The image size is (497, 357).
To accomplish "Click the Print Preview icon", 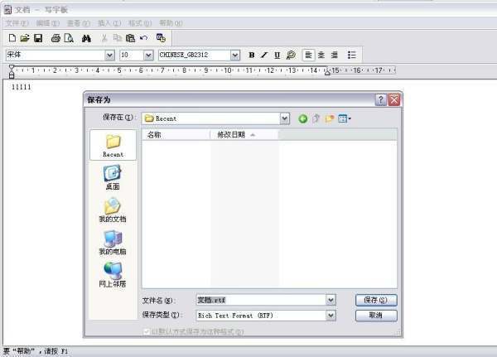I will [69, 38].
